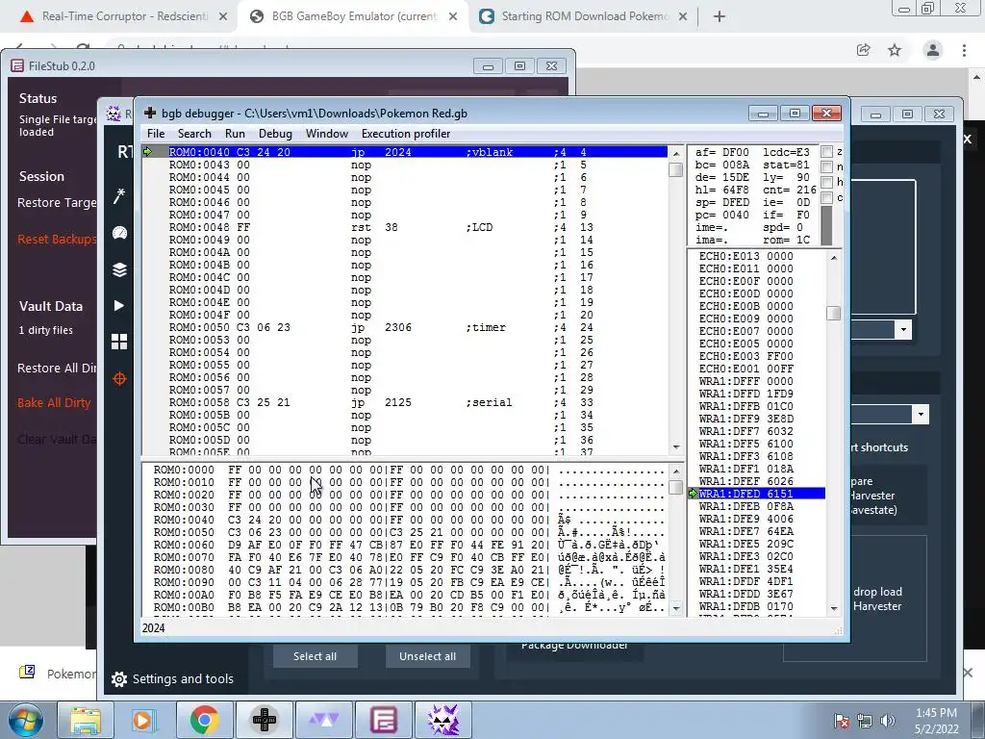Click Settings and tools label

pyautogui.click(x=183, y=678)
